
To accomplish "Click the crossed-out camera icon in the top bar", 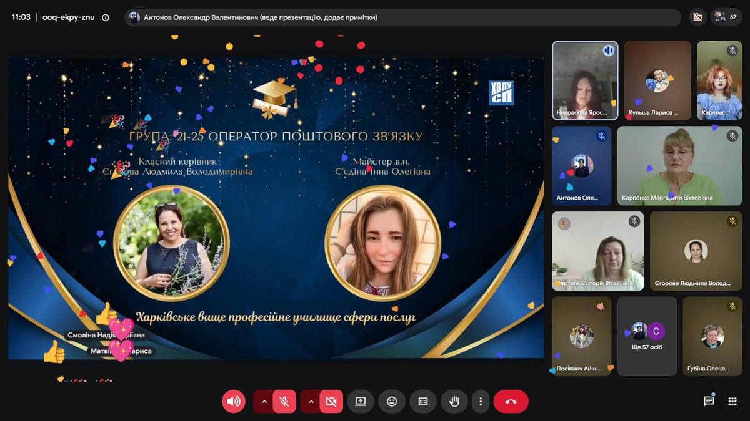I will [x=698, y=17].
